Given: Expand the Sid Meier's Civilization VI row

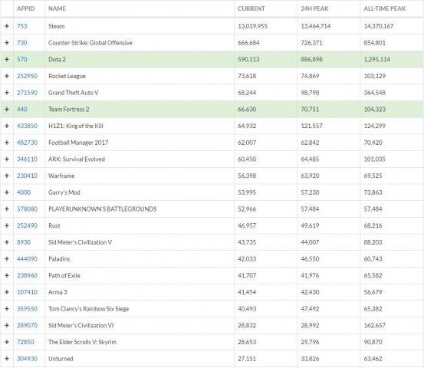Looking at the screenshot, I should click(x=7, y=325).
